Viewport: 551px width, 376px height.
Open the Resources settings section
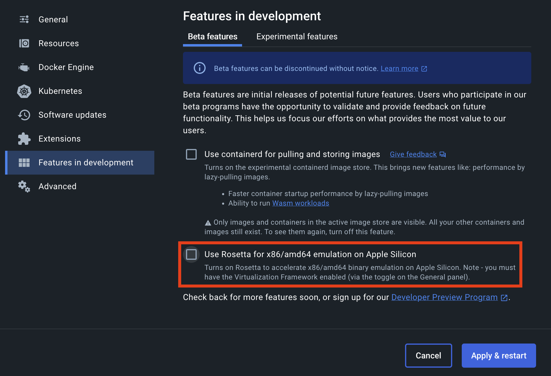point(80,43)
